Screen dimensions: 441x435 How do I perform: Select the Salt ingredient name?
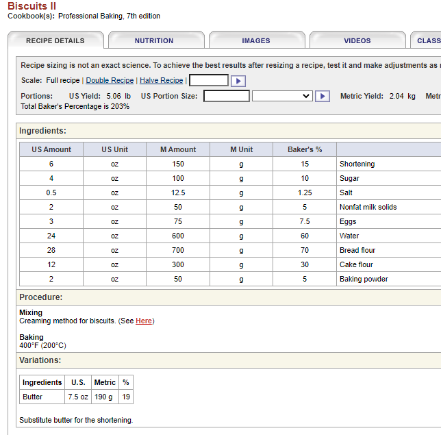click(x=346, y=192)
